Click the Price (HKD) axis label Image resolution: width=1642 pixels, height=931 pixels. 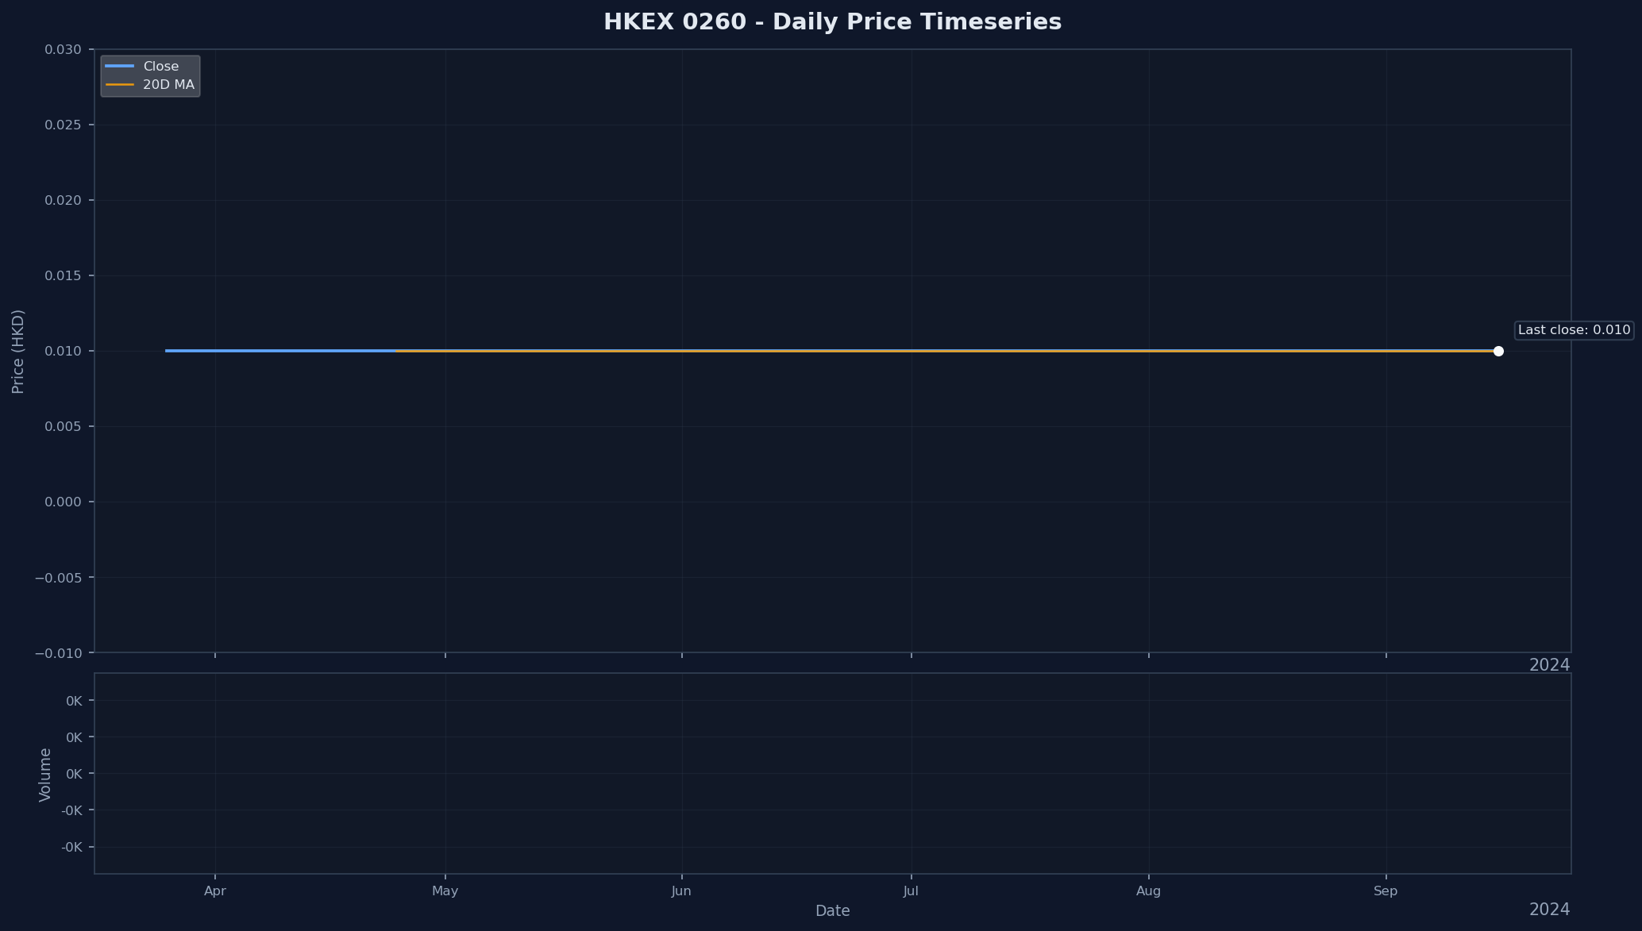tap(18, 352)
